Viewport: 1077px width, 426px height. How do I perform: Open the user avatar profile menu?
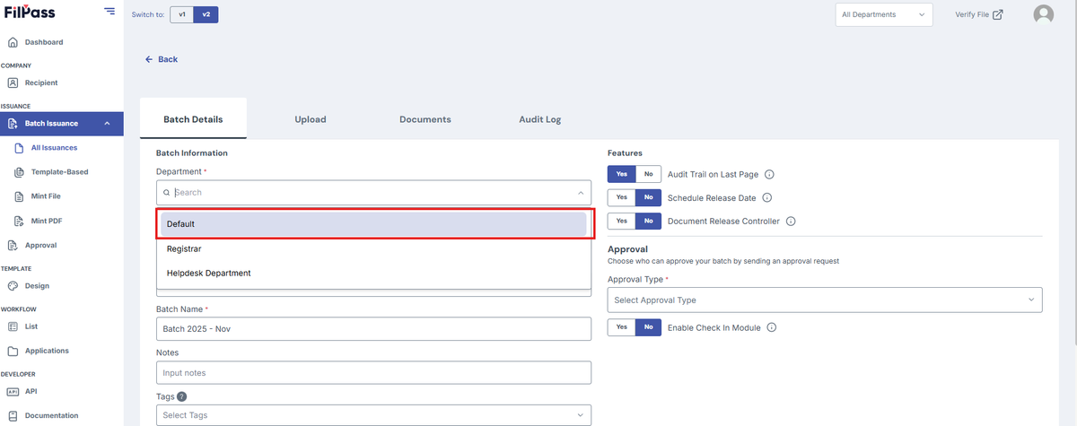(x=1043, y=14)
